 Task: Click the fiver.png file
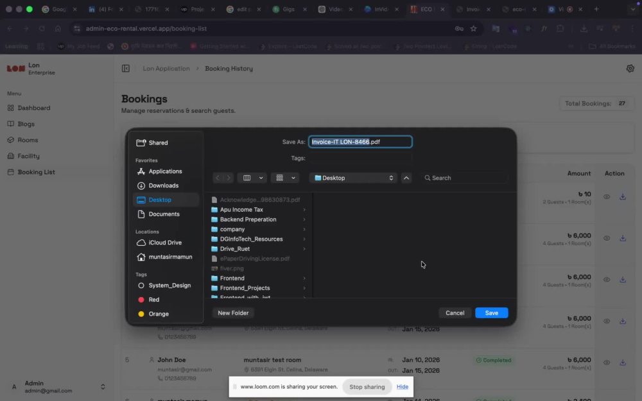259,268
